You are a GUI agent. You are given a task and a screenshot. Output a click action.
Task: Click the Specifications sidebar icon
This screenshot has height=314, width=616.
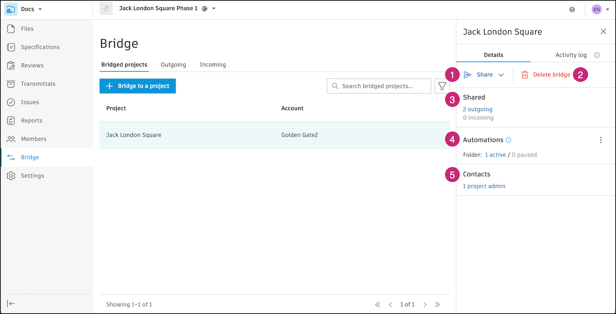tap(11, 47)
